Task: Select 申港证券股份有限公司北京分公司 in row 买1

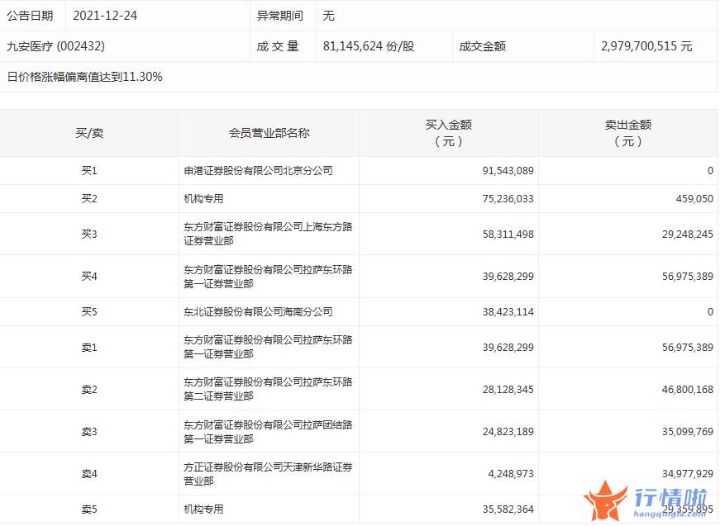Action: (258, 171)
